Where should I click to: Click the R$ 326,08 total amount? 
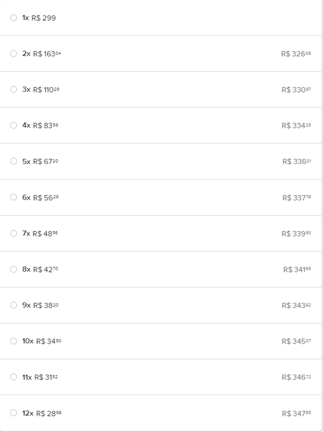point(296,54)
